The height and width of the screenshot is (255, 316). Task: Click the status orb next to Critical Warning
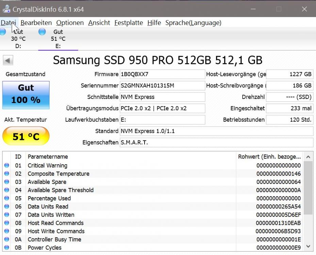(x=6, y=166)
